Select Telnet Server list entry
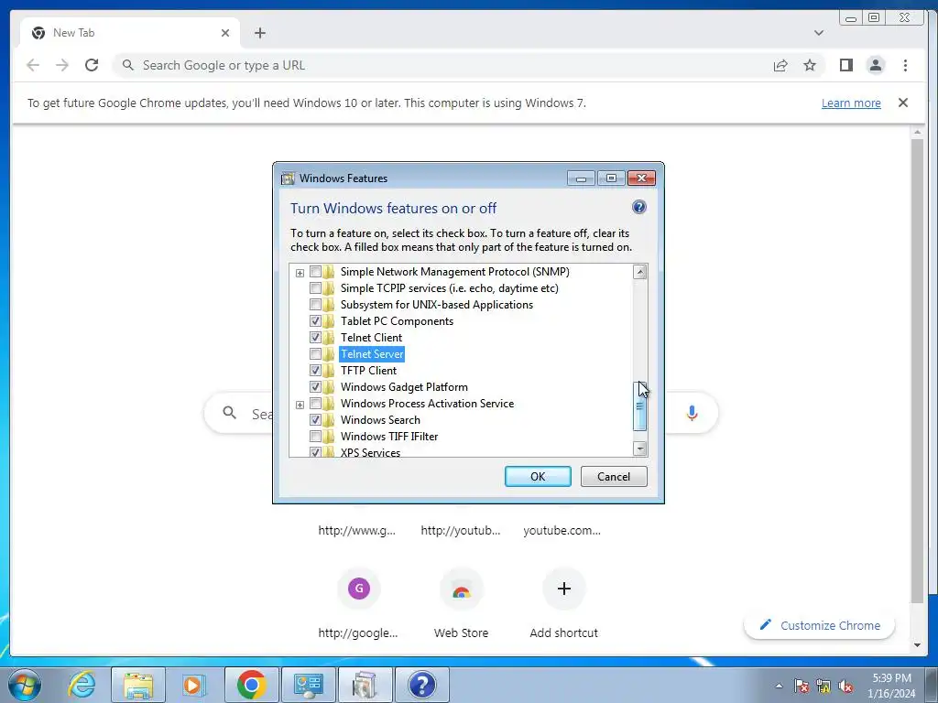Screen dimensions: 938x703 [x=372, y=354]
